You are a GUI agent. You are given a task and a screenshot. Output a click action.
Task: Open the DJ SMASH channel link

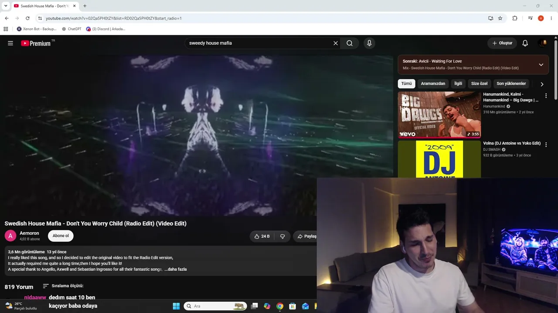(x=492, y=150)
